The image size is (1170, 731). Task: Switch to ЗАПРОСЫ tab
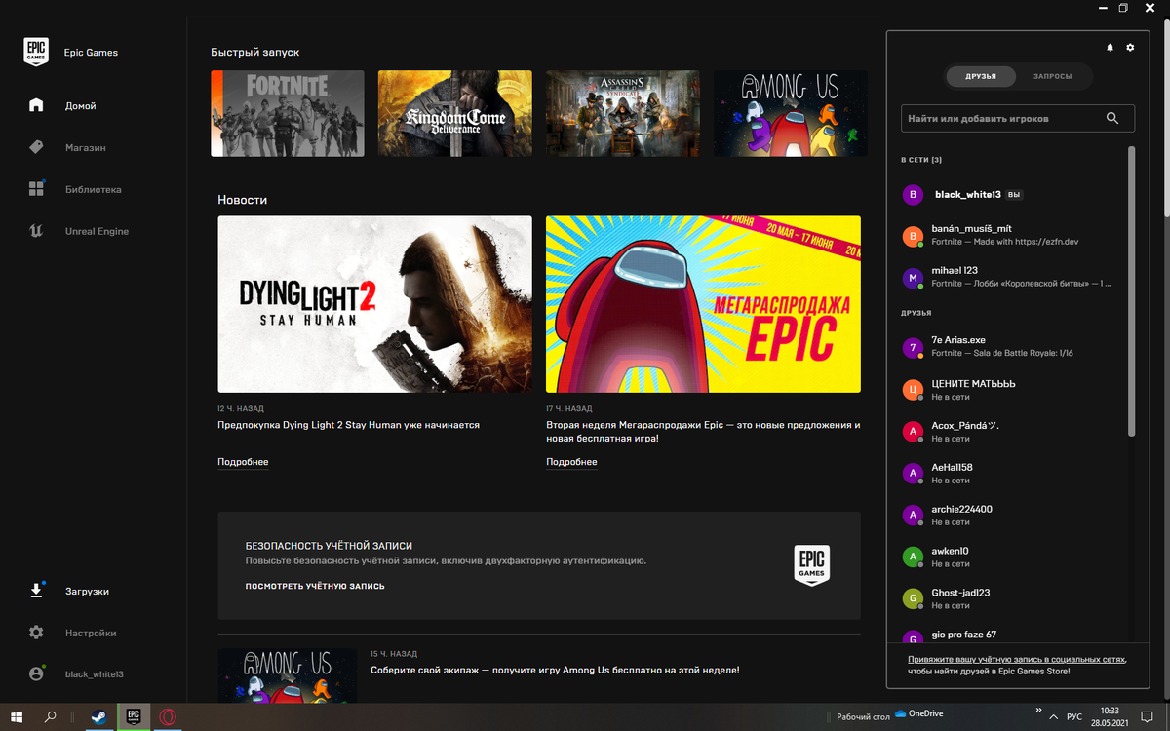tap(1053, 76)
